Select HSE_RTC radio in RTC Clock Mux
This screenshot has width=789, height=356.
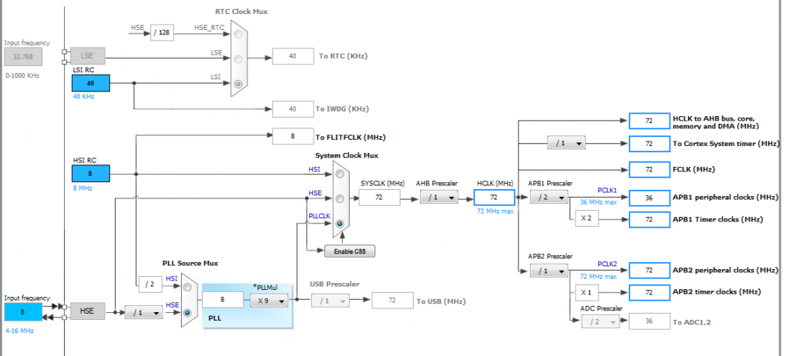click(239, 34)
